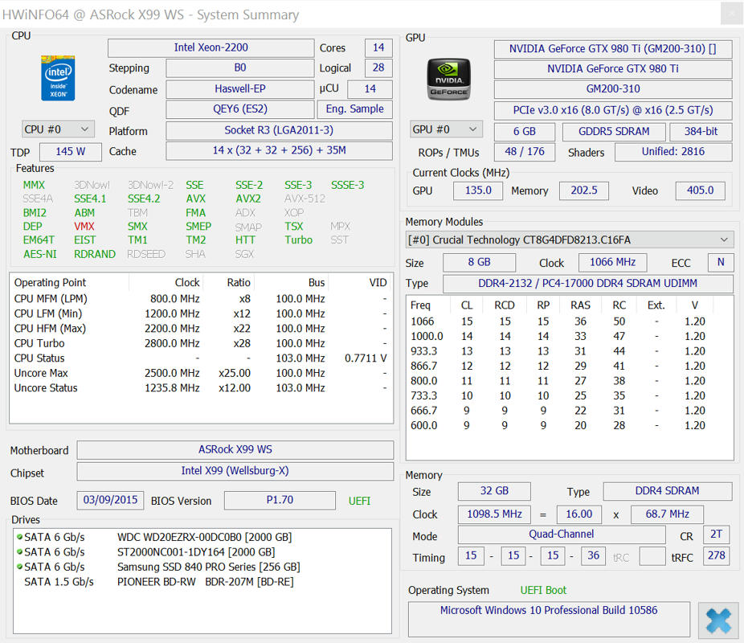This screenshot has height=643, width=744.
Task: Click the green status dot for the ST2000NC001 drive
Action: tap(19, 552)
